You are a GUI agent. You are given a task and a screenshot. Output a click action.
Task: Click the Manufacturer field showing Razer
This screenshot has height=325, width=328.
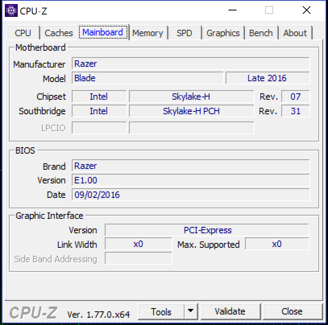tap(191, 64)
